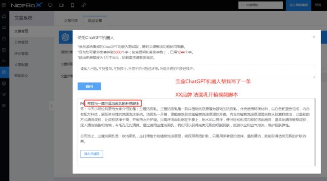Switch to mobile phone preview icon
This screenshot has height=181, width=327.
(72, 5)
